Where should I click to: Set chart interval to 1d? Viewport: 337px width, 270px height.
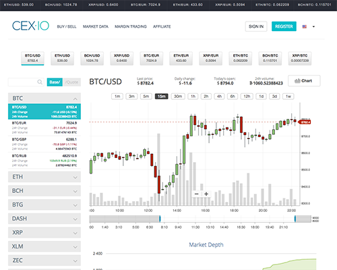tap(262, 97)
